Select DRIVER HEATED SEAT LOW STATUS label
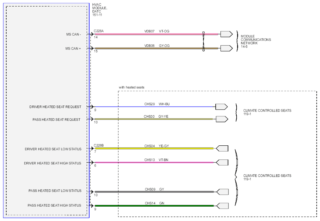Screen dimensions: 320x221 53,149
